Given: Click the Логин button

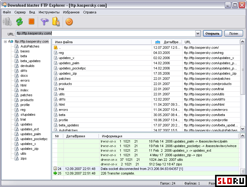Looking at the screenshot, I should click(234, 34).
